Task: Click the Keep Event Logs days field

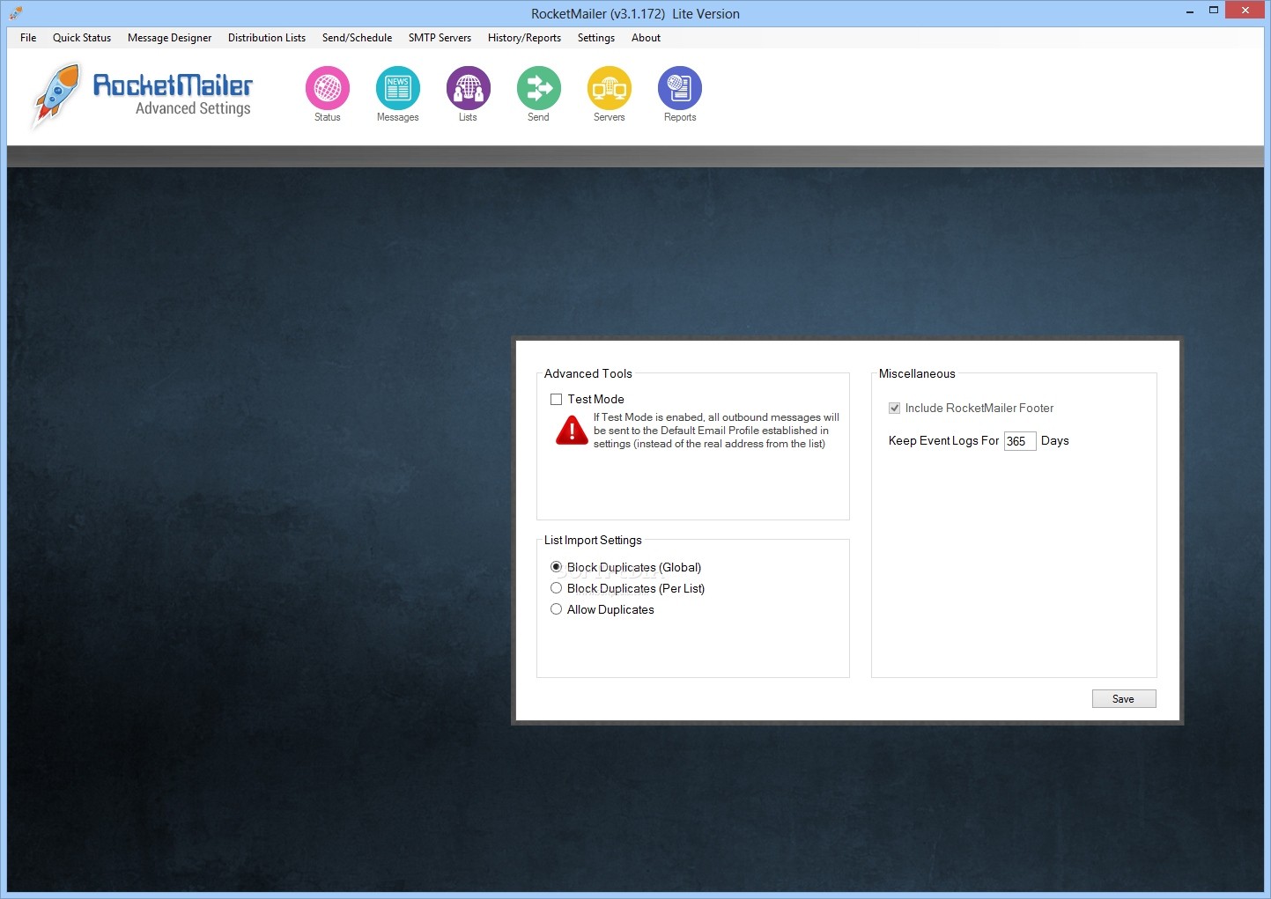Action: tap(1020, 441)
